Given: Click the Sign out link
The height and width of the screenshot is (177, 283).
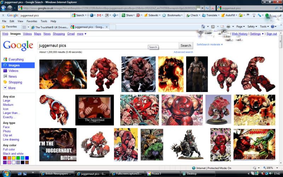Looking at the screenshot, I should pyautogui.click(x=271, y=34).
